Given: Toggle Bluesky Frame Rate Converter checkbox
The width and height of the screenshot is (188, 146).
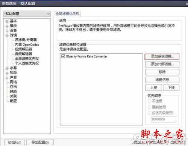Looking at the screenshot, I should point(63,56).
